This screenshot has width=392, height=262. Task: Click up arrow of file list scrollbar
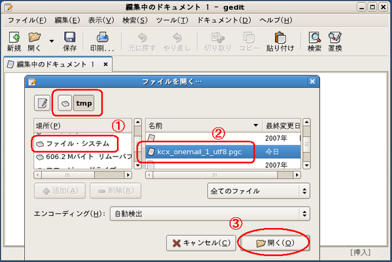coord(307,122)
